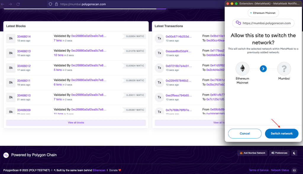Click the red Donate heart icon
This screenshot has height=174, width=303.
click(x=120, y=170)
